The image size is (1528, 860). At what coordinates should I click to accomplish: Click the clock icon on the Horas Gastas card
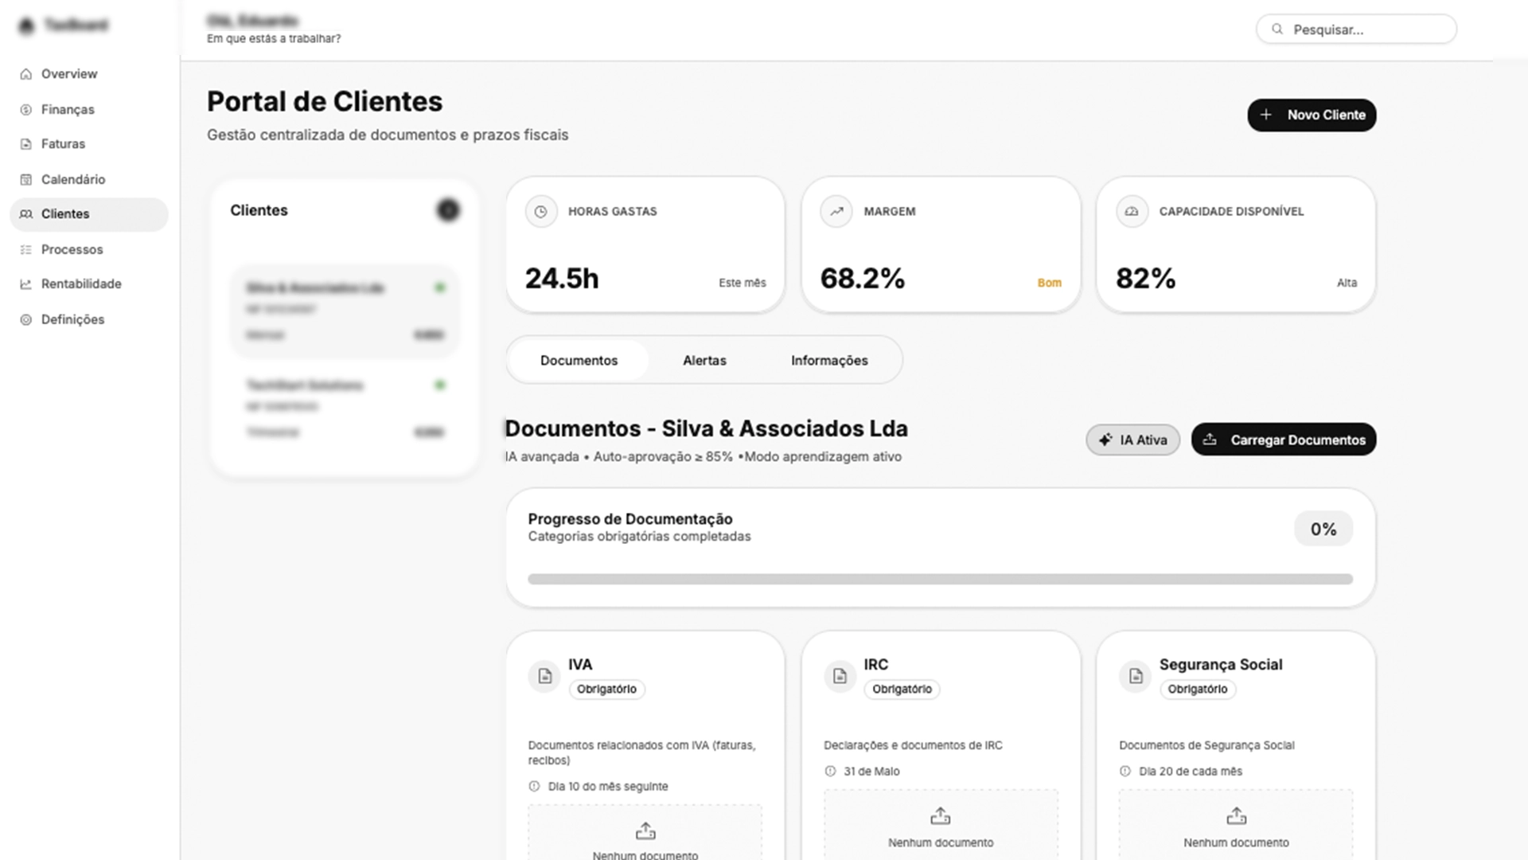click(x=542, y=211)
